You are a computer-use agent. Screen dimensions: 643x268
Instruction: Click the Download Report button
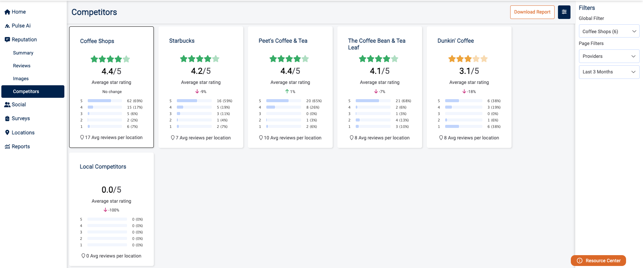click(532, 12)
